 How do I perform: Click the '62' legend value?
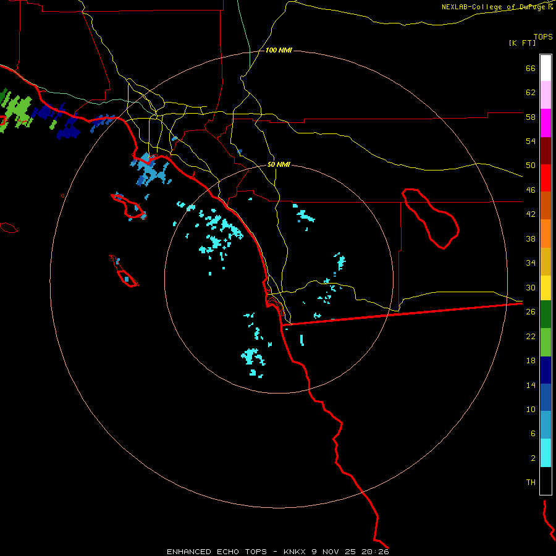531,93
